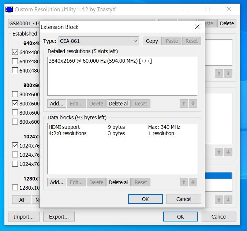This screenshot has height=231, width=247.
Task: Confirm Extension Block with OK
Action: (x=145, y=199)
